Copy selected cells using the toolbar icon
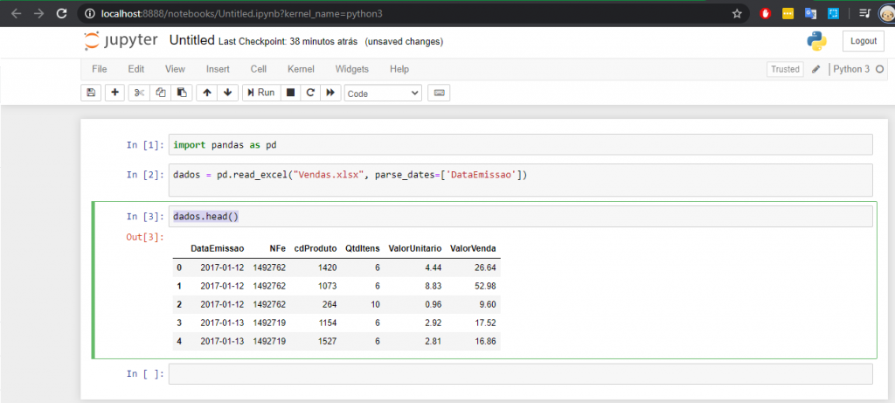895x403 pixels. [x=161, y=93]
